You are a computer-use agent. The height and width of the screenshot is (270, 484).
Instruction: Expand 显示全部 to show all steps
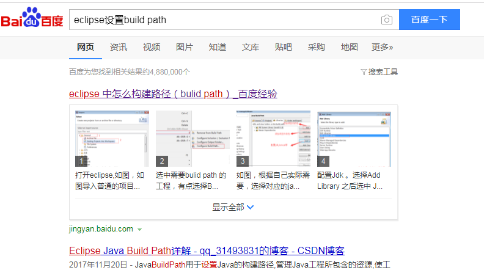[233, 207]
